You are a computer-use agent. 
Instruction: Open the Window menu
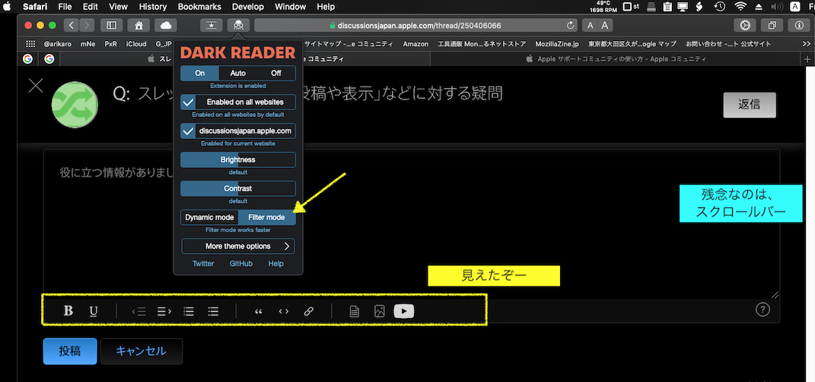[x=290, y=7]
